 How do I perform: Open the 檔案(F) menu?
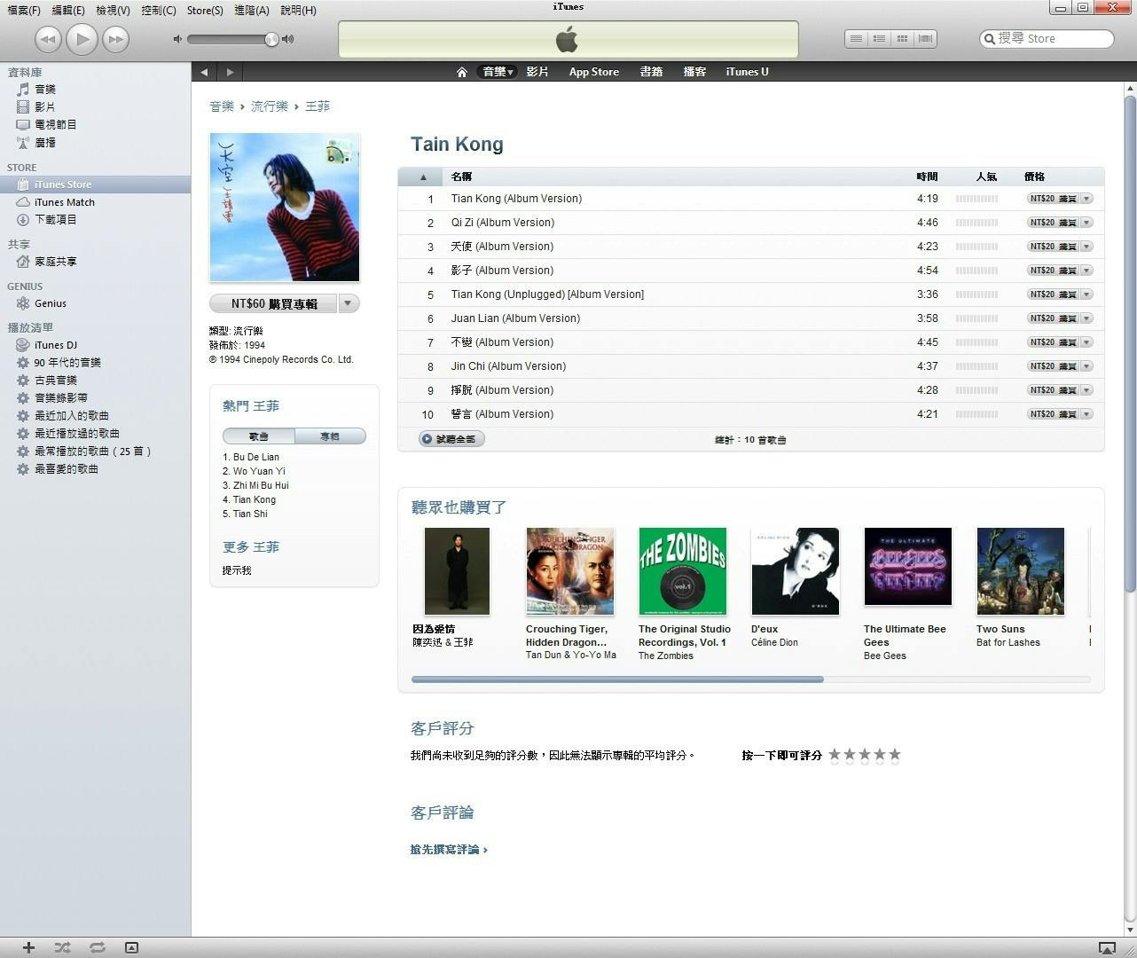pos(24,11)
